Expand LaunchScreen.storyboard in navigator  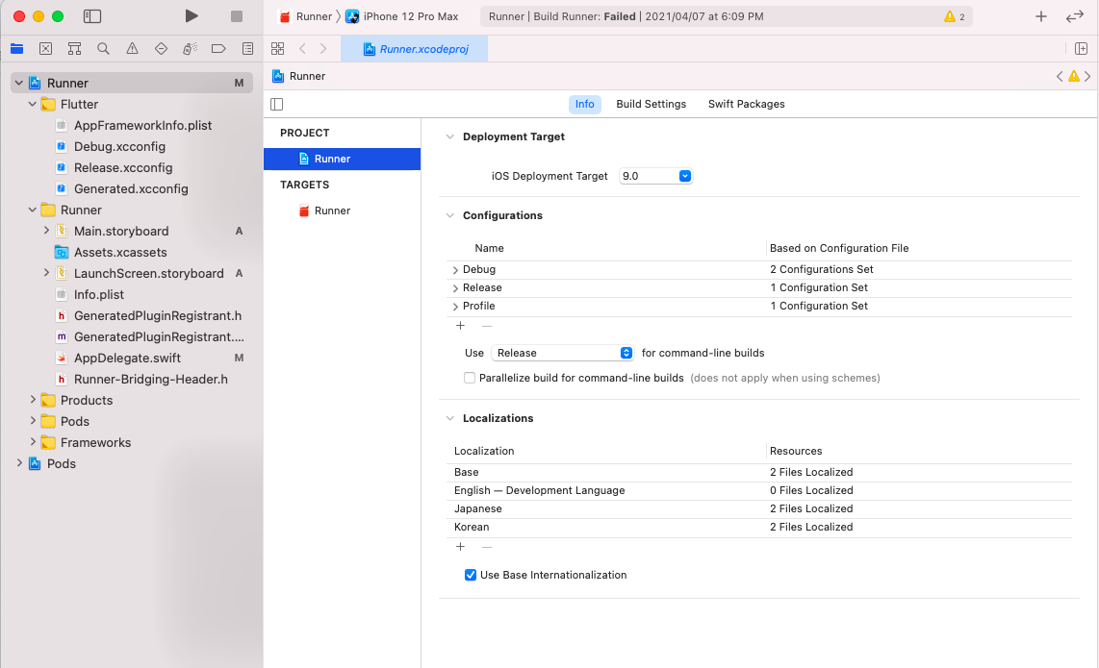46,272
